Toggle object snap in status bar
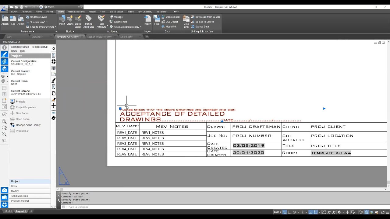390x219 pixels. pos(316,212)
